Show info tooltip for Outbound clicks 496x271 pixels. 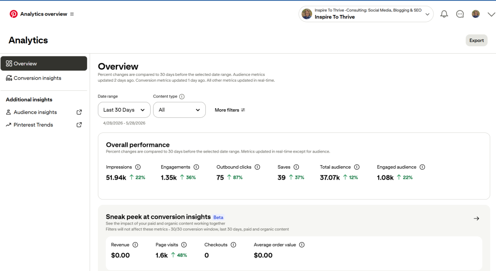coord(258,167)
